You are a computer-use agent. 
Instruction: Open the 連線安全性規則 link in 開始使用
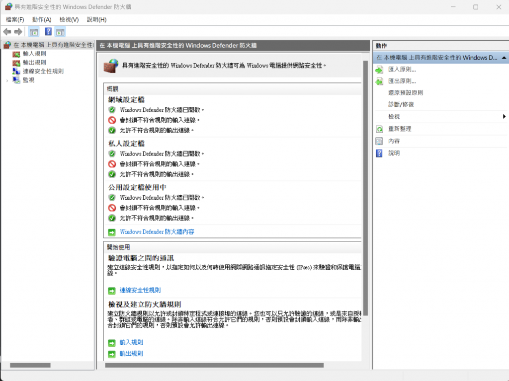tap(140, 291)
